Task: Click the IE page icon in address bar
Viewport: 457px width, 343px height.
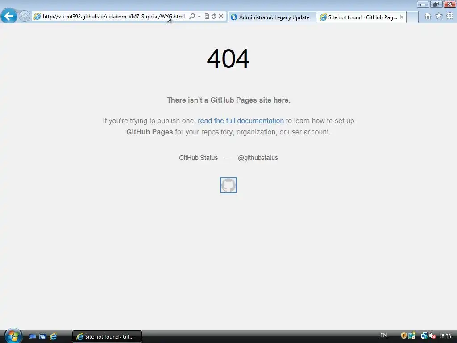Action: 37,17
